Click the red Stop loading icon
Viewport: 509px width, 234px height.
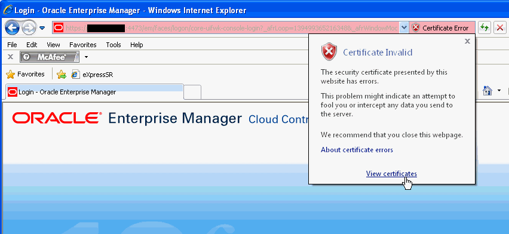(x=500, y=28)
